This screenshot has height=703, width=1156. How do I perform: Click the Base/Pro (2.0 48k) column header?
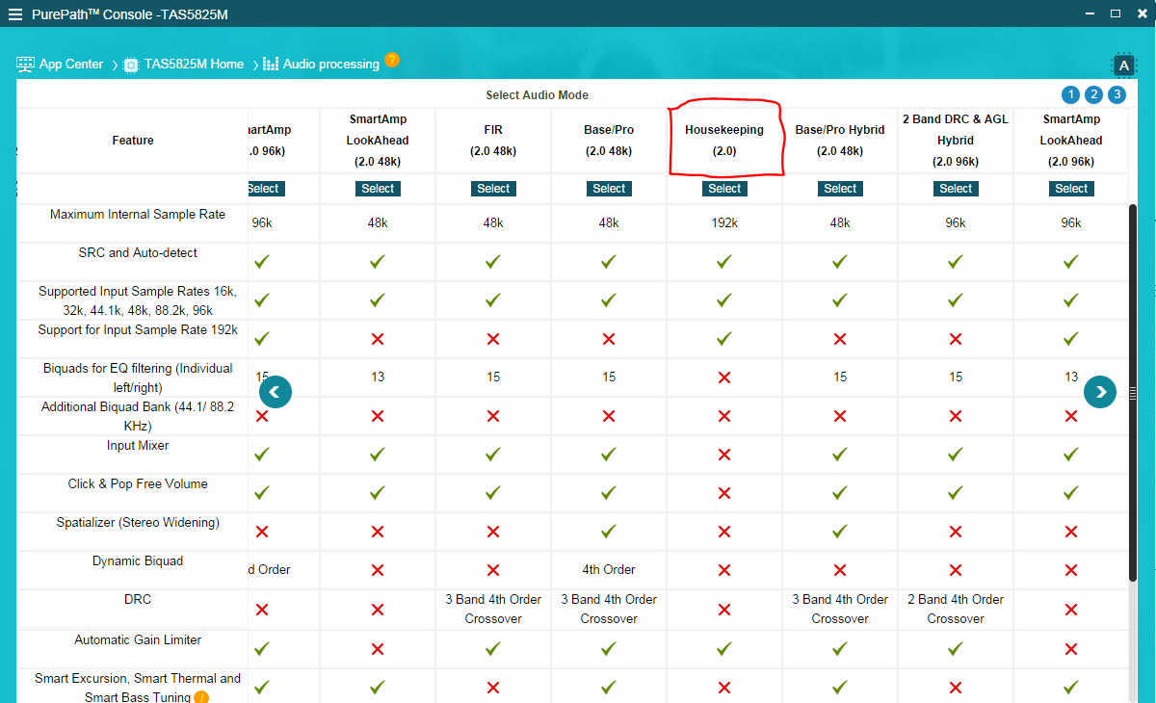(x=609, y=141)
